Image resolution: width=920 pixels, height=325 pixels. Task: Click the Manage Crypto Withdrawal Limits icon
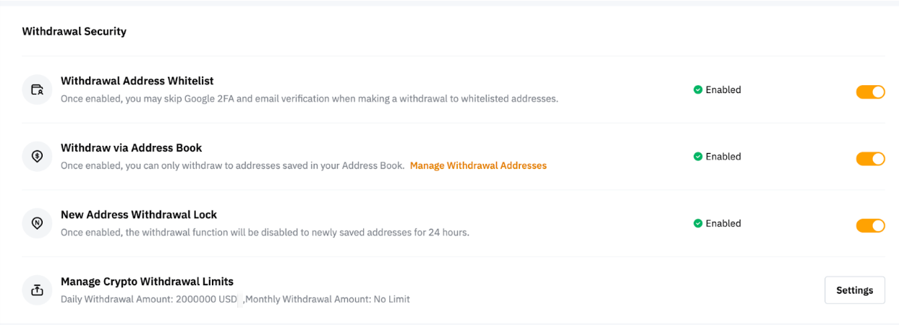tap(37, 290)
